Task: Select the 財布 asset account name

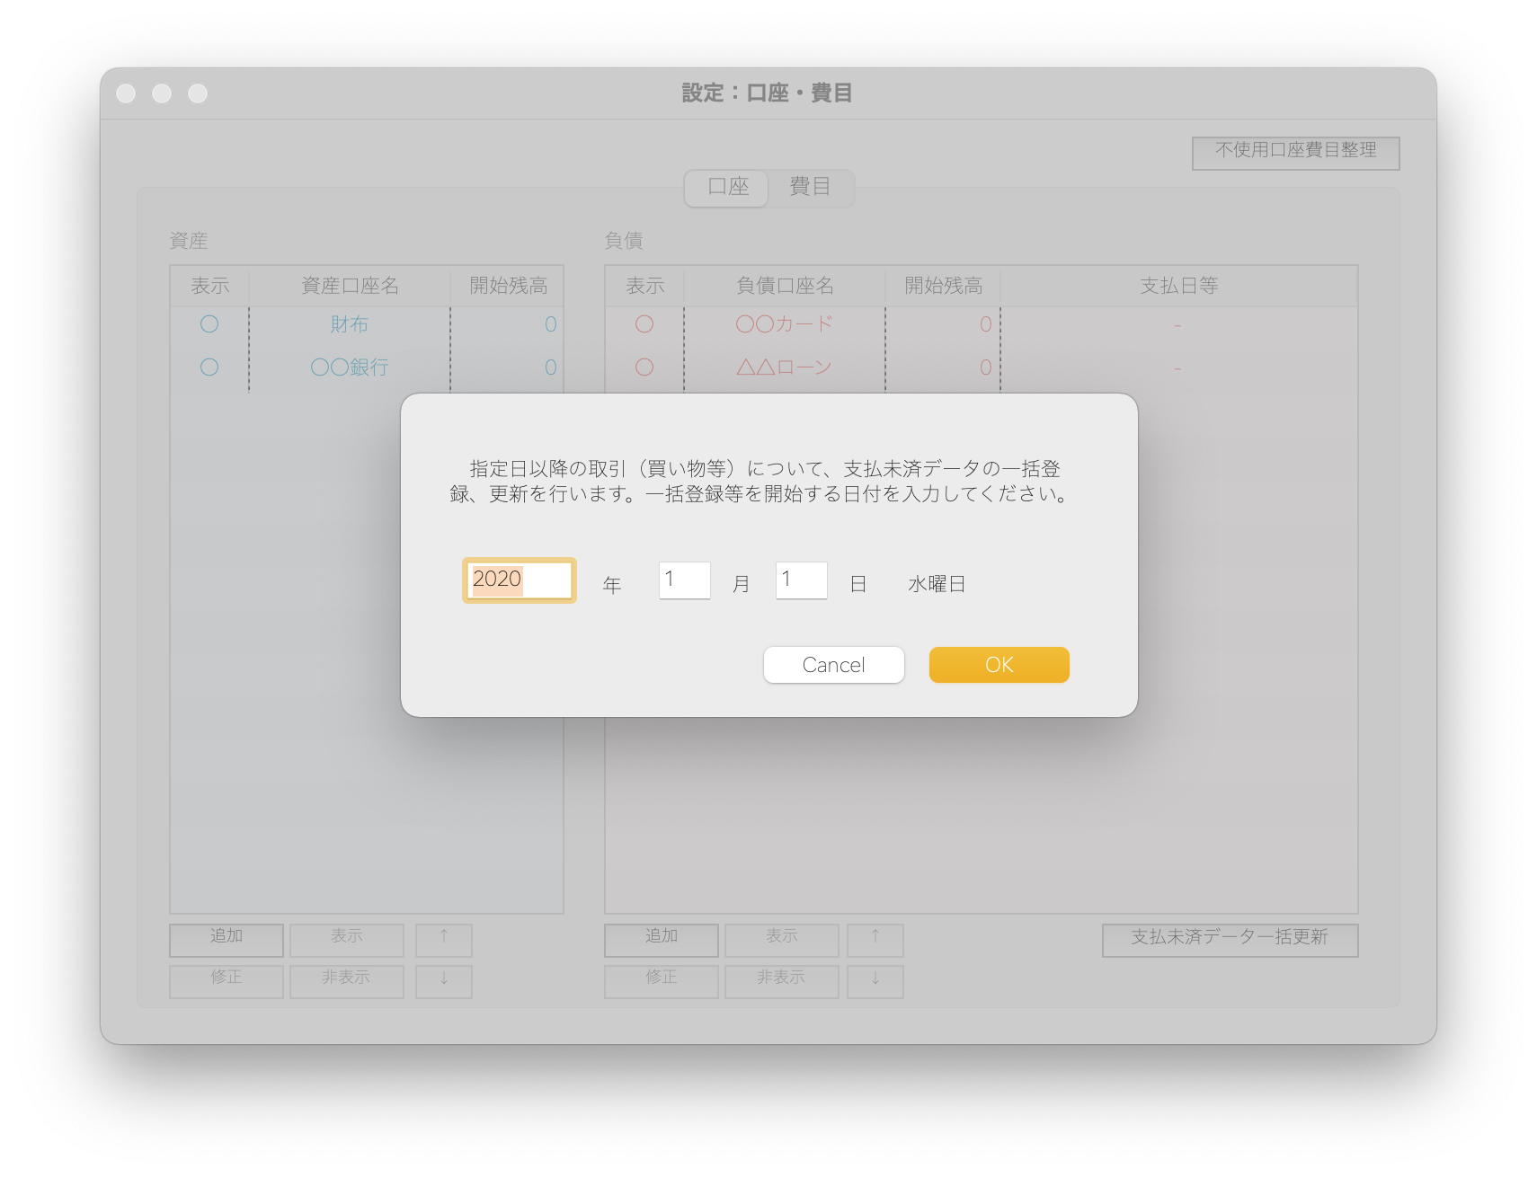Action: [x=350, y=324]
